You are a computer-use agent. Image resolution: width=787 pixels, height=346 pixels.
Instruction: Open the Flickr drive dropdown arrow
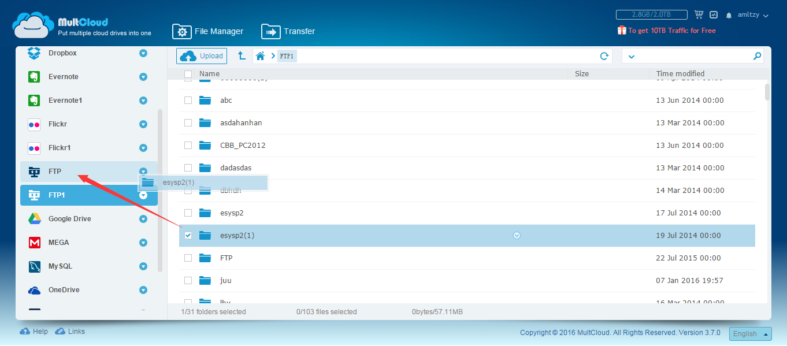click(143, 124)
